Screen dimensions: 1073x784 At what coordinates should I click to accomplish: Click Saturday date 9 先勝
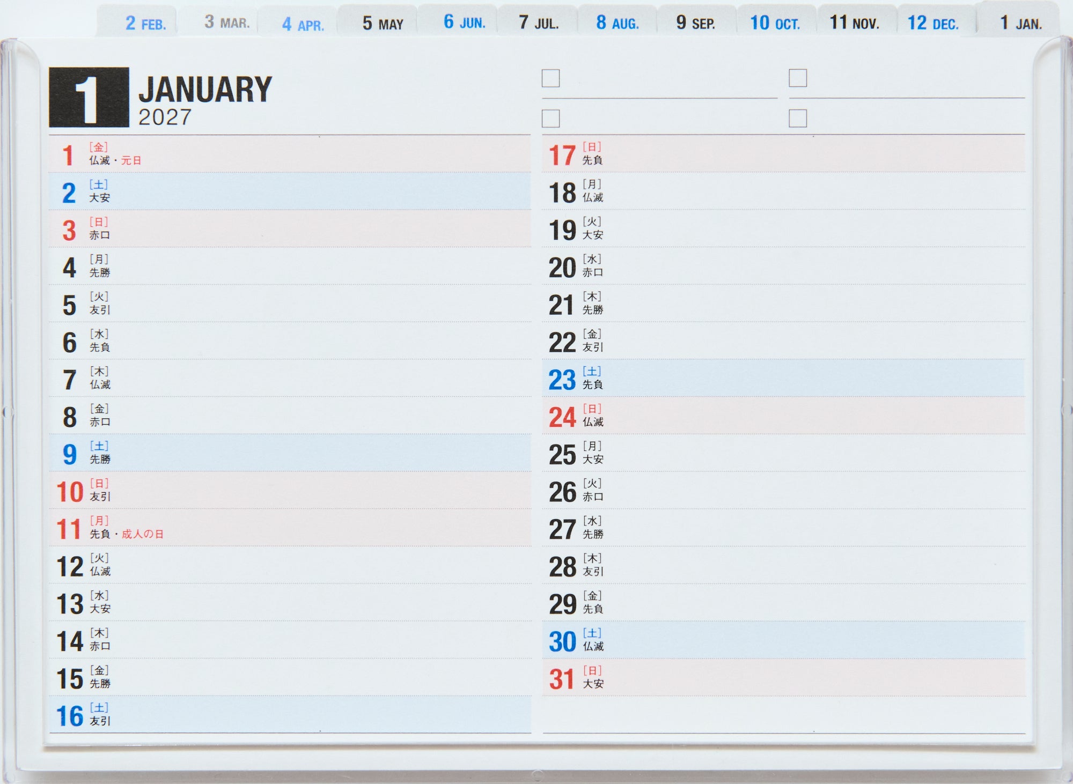tap(290, 453)
